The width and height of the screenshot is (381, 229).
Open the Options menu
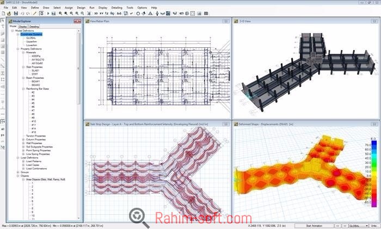point(142,8)
